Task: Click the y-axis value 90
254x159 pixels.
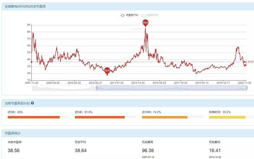Action: click(29, 25)
